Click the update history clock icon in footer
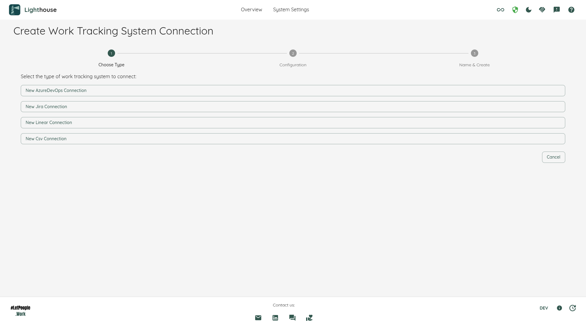This screenshot has width=586, height=330. coord(573,308)
